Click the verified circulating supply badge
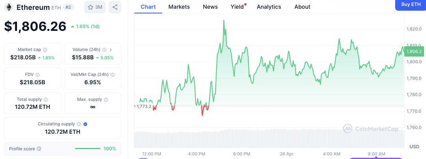Viewport: 426px width, 159px height. click(86, 124)
